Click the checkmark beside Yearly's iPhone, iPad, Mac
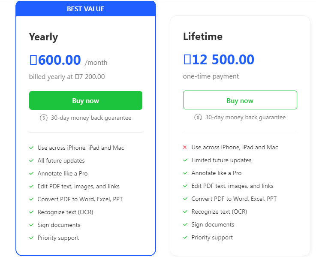The width and height of the screenshot is (316, 257). (31, 148)
